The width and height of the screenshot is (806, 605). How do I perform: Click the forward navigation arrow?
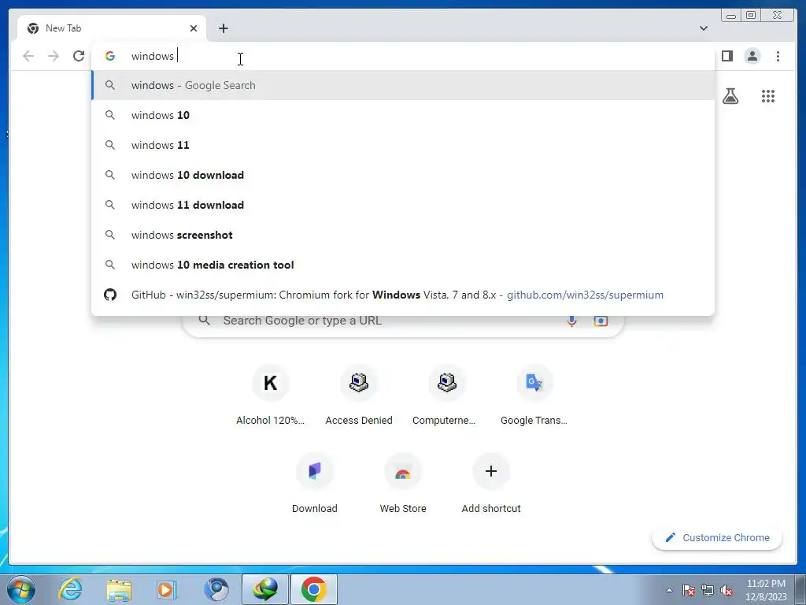(54, 56)
